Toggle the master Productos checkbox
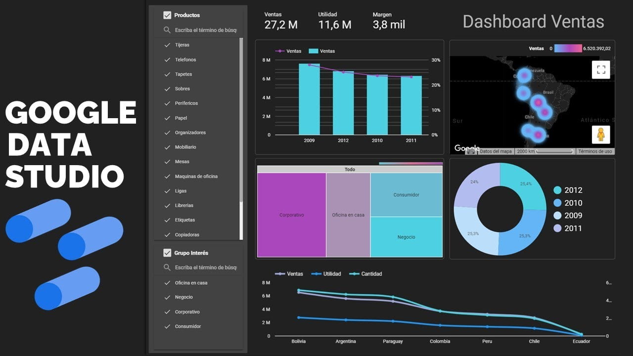 coord(167,15)
